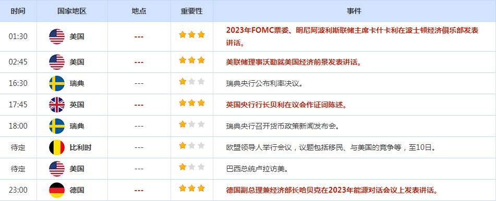This screenshot has width=496, height=201.
Task: Click the 比利时 country label
Action: 80,147
